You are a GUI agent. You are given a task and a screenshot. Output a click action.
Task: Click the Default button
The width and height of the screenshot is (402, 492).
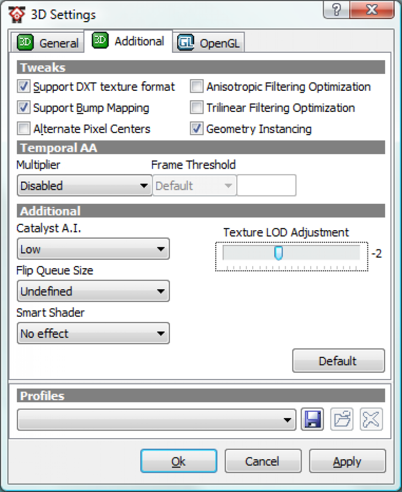pos(339,361)
